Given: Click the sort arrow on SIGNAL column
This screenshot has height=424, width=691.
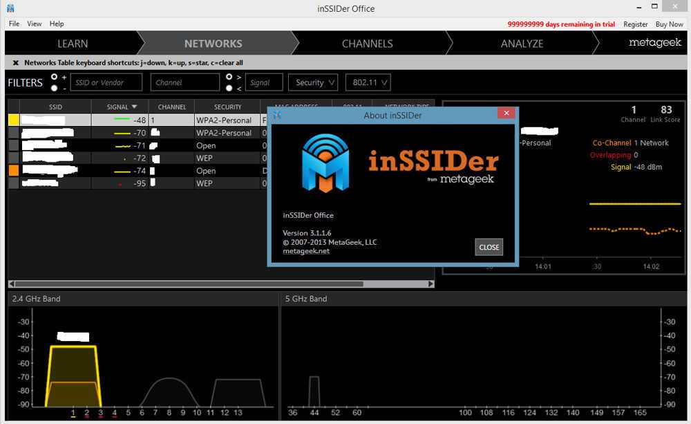Looking at the screenshot, I should 134,107.
